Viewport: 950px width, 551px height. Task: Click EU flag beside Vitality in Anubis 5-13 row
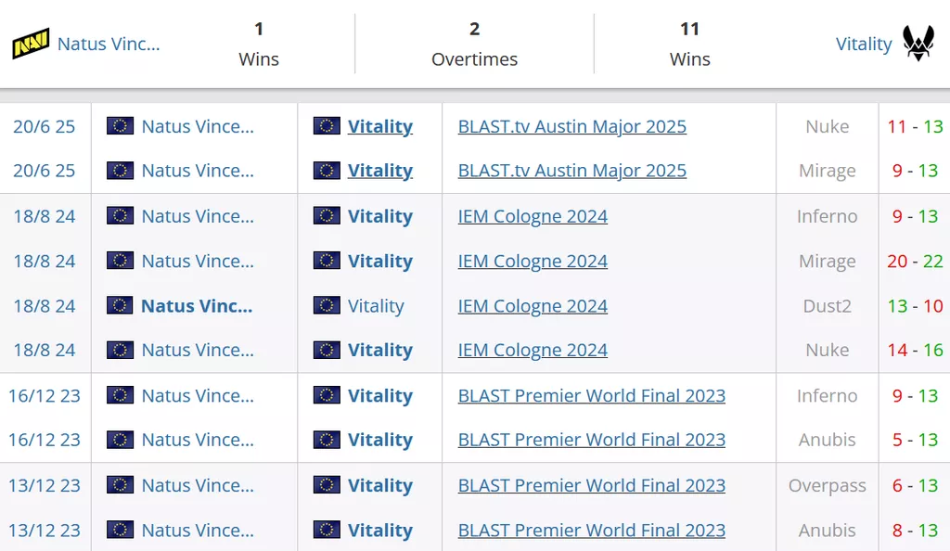327,440
